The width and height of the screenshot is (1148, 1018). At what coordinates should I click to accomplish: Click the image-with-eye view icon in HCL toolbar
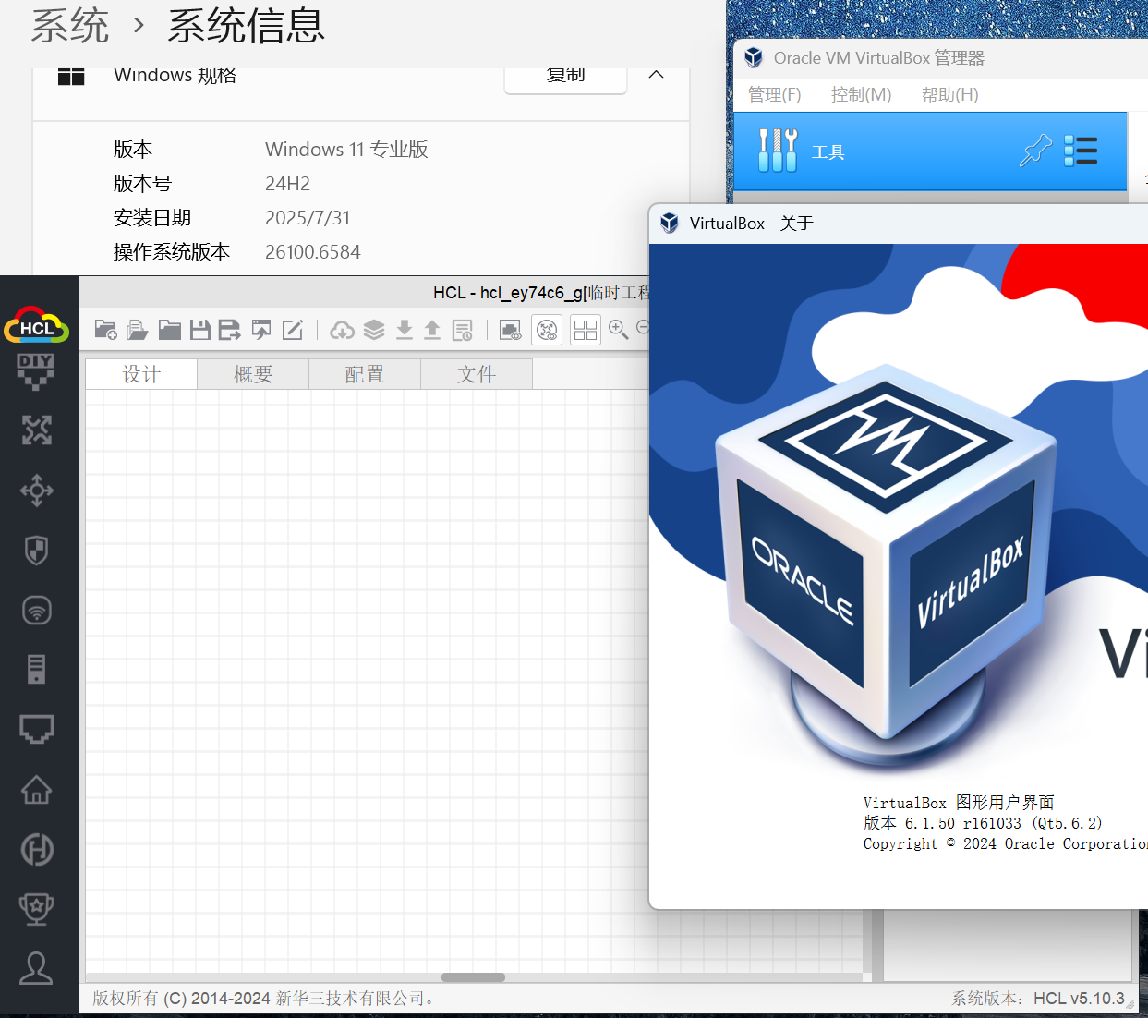(x=510, y=330)
